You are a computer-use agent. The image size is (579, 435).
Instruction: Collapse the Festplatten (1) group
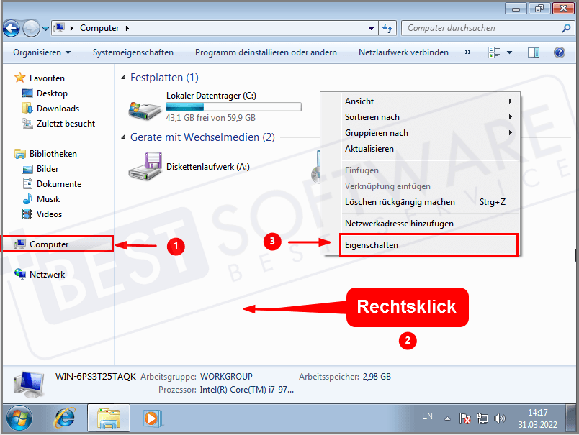(124, 77)
